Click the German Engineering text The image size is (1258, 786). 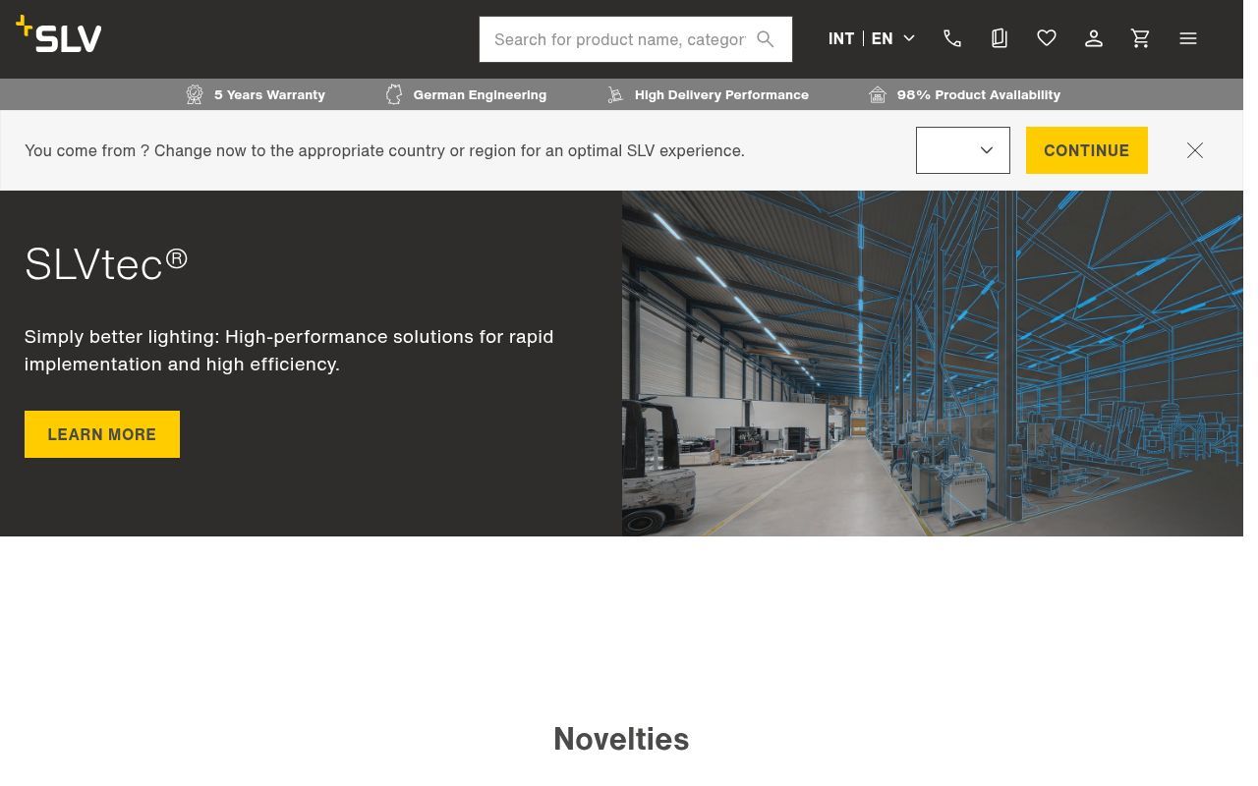coord(480,94)
